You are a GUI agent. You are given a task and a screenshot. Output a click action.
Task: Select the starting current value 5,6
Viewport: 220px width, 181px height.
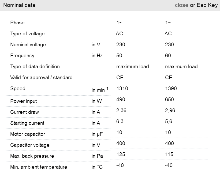tap(169, 122)
